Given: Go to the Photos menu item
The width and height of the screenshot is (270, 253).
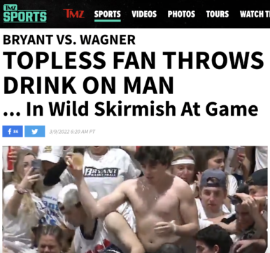Looking at the screenshot, I should click(x=181, y=14).
